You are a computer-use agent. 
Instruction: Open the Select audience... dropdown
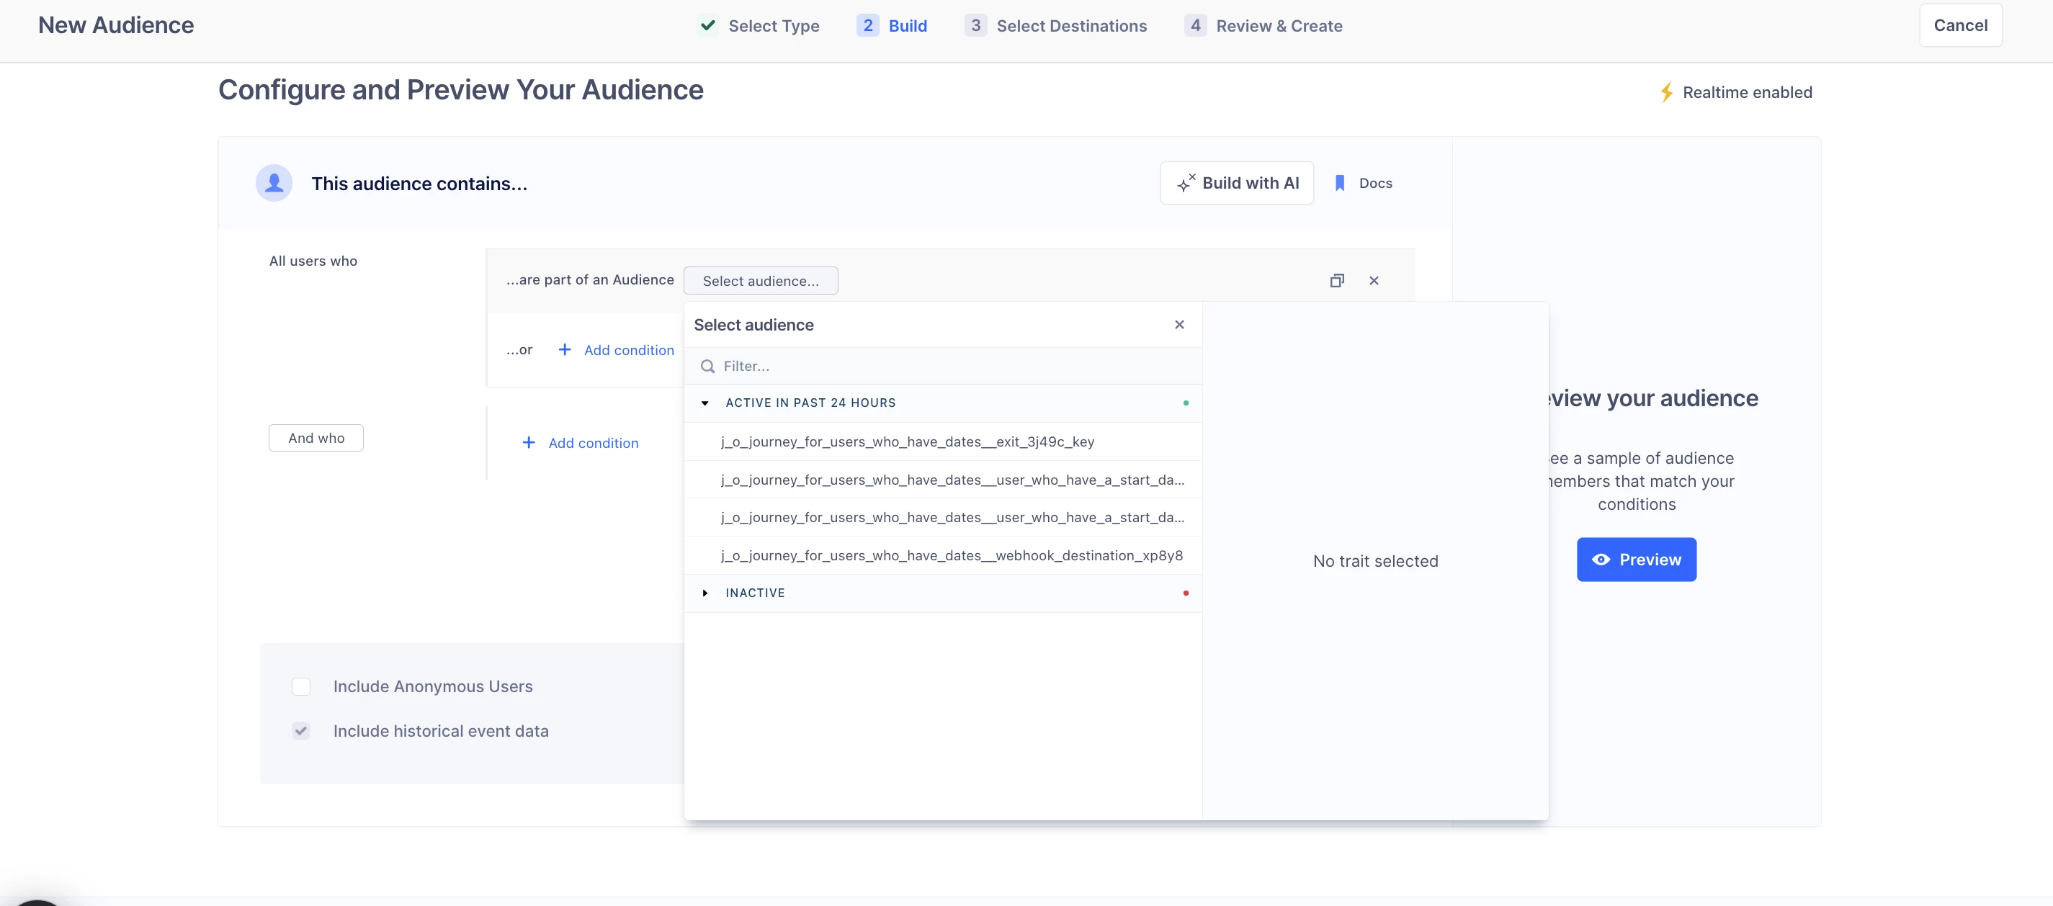tap(760, 280)
